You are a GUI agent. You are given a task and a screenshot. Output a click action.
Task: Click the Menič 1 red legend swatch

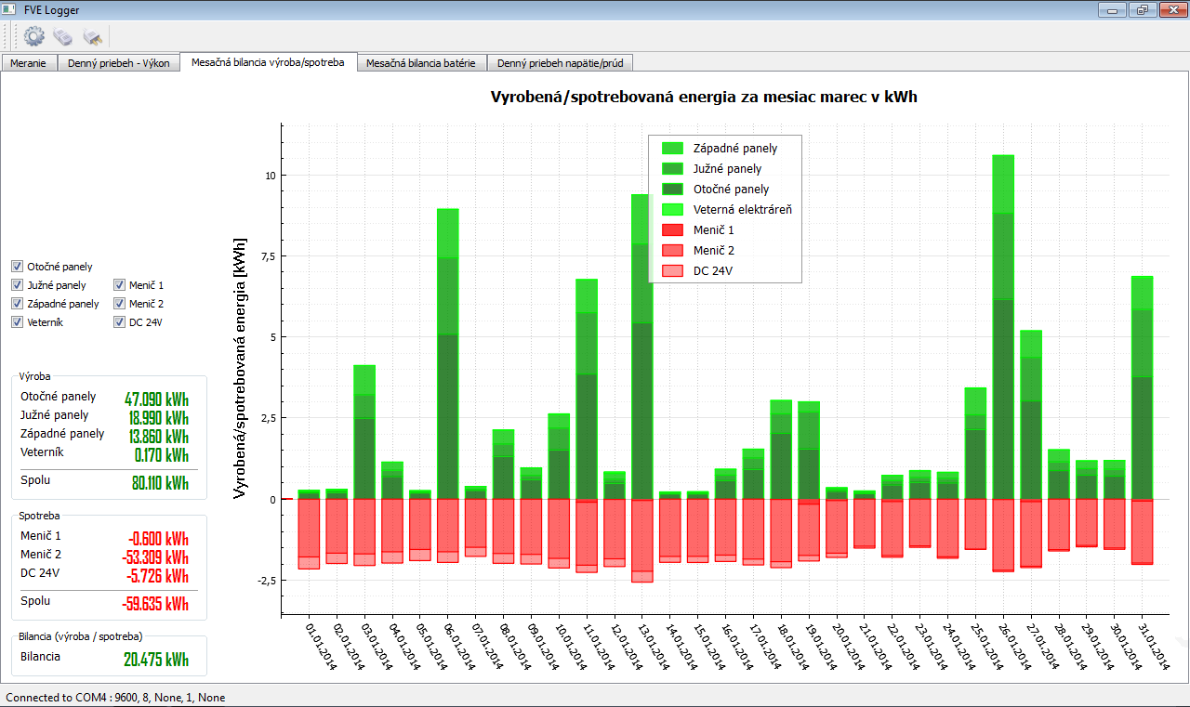[x=672, y=230]
